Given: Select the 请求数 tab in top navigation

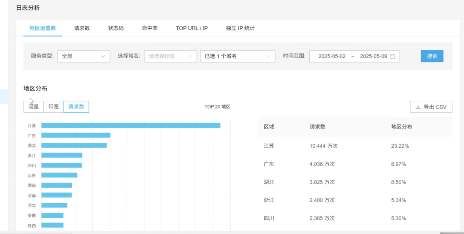Looking at the screenshot, I should 82,28.
